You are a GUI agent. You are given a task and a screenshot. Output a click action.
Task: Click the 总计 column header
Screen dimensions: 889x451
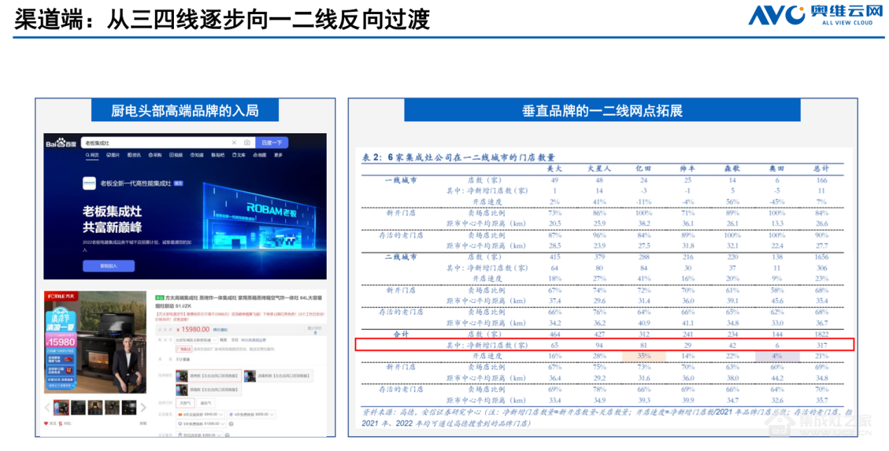(x=821, y=169)
